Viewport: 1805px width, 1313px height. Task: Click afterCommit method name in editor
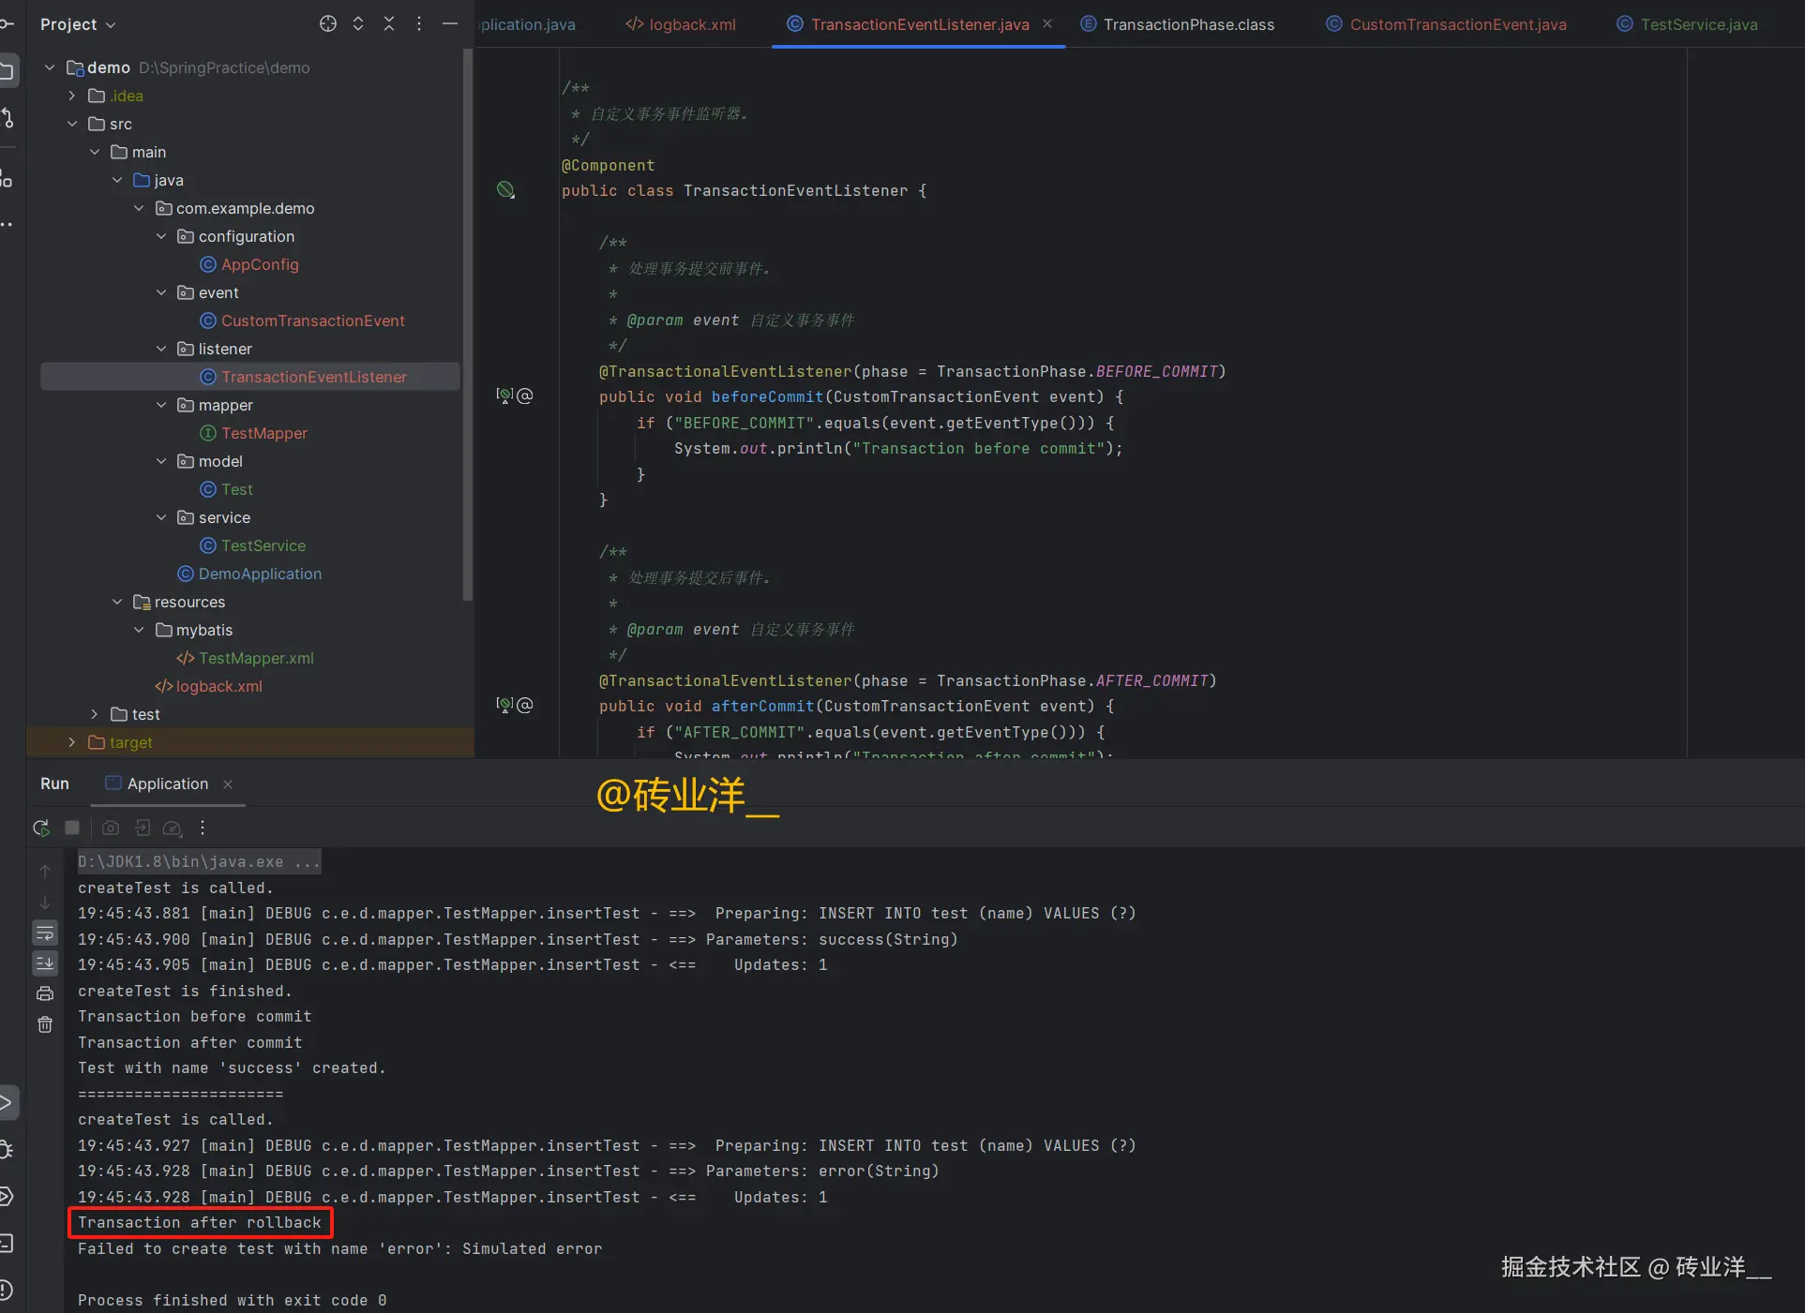pyautogui.click(x=763, y=706)
